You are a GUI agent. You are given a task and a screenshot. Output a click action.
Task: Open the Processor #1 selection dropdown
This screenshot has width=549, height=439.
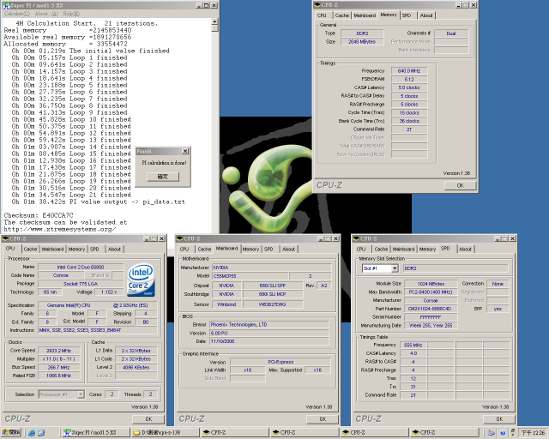[81, 394]
